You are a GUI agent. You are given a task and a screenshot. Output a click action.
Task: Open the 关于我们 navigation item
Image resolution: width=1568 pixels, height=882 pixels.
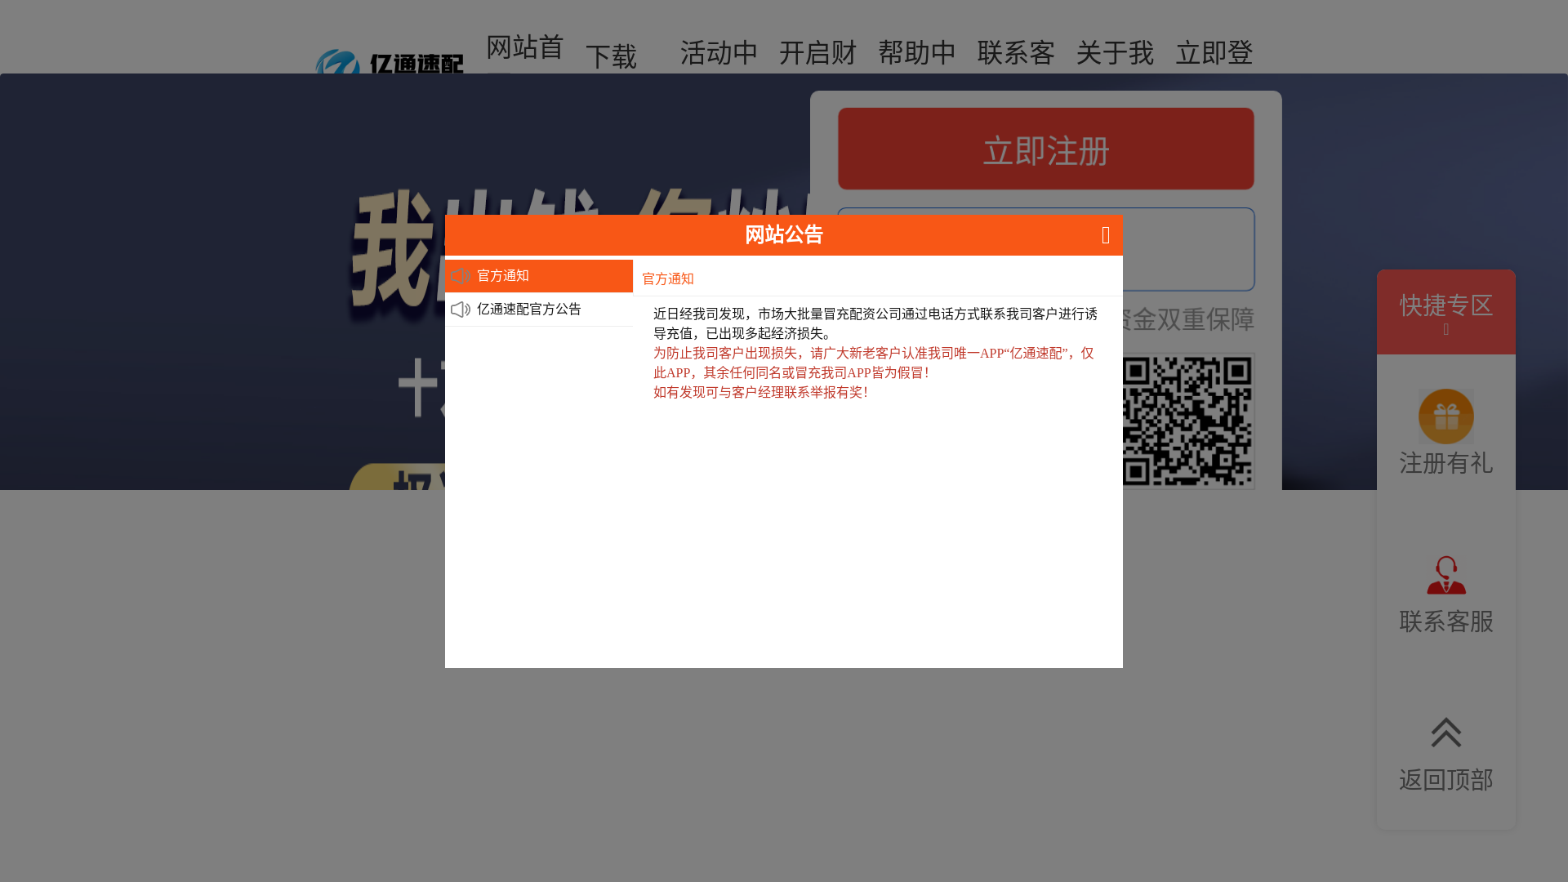tap(1115, 53)
